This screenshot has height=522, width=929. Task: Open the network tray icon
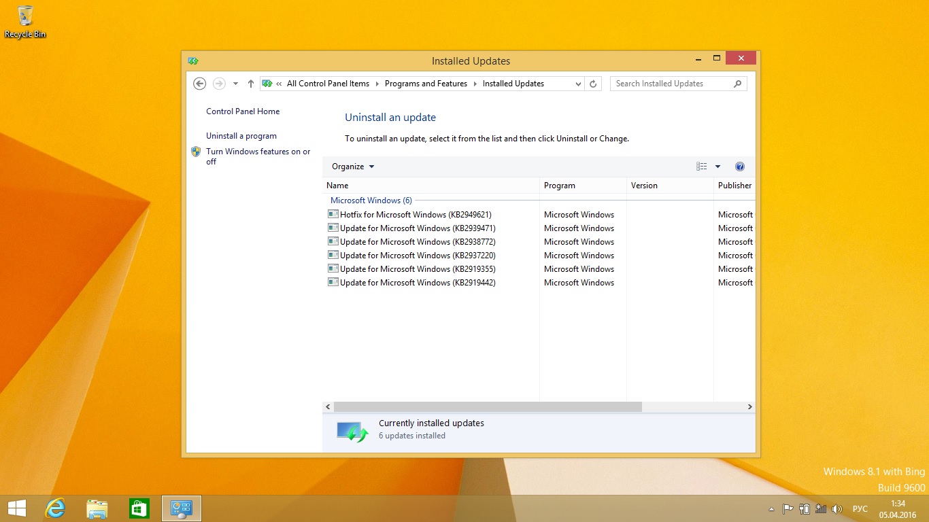[x=821, y=508]
